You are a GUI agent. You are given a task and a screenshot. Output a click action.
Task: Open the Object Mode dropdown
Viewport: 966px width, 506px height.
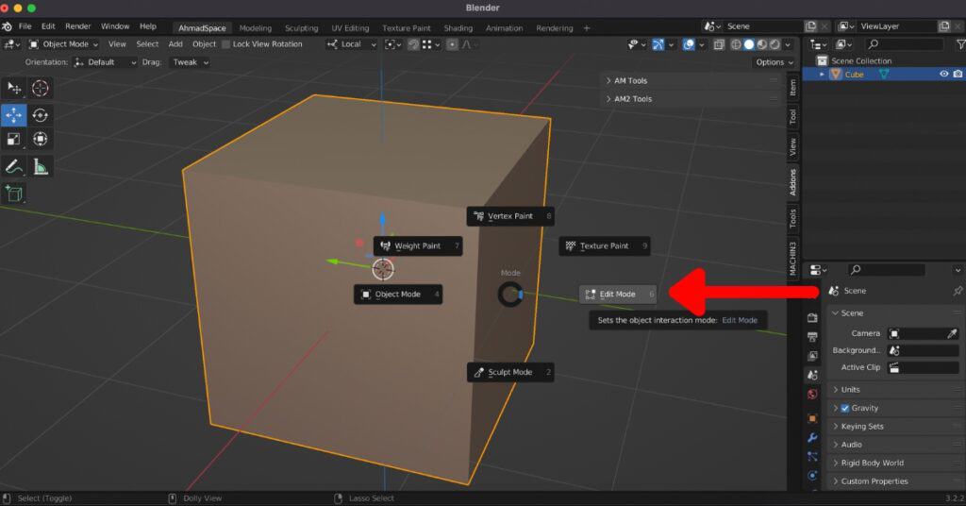coord(63,44)
